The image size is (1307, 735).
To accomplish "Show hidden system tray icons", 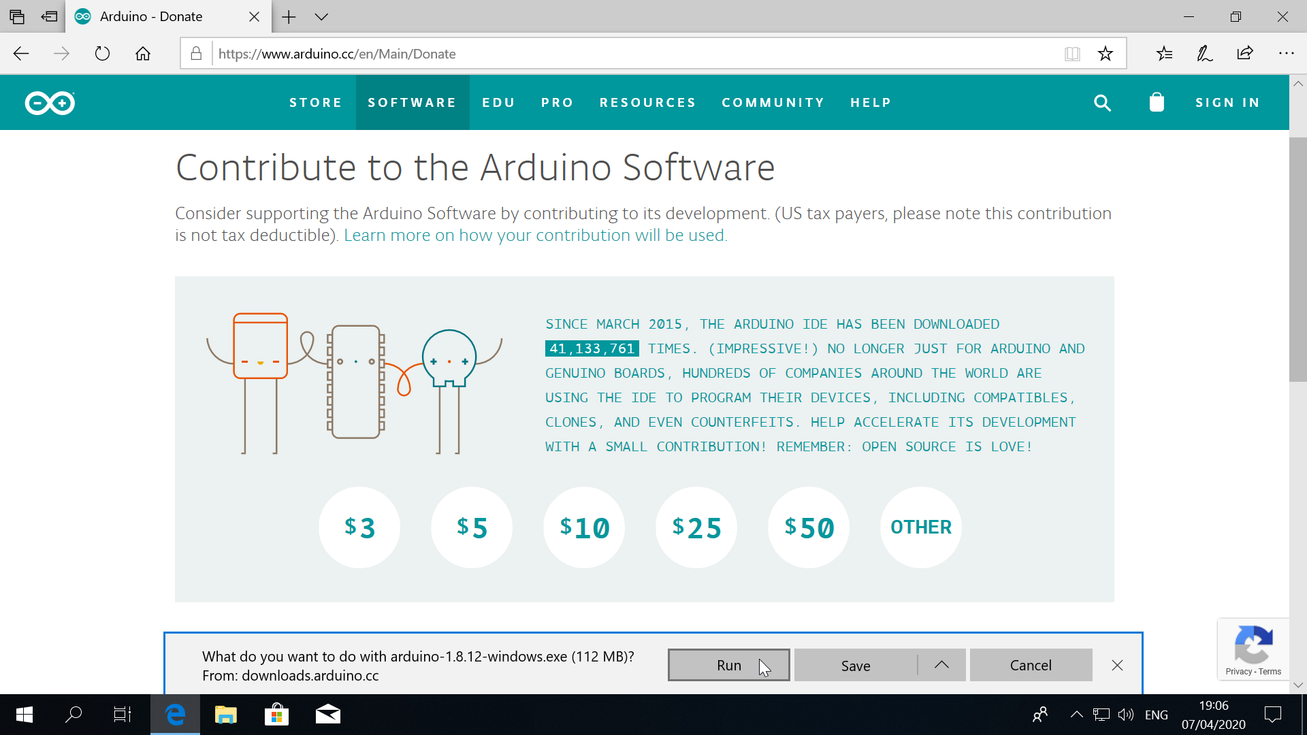I will click(x=1076, y=715).
